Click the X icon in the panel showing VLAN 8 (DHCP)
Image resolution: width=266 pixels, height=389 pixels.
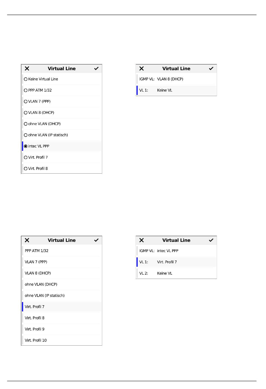pos(142,69)
